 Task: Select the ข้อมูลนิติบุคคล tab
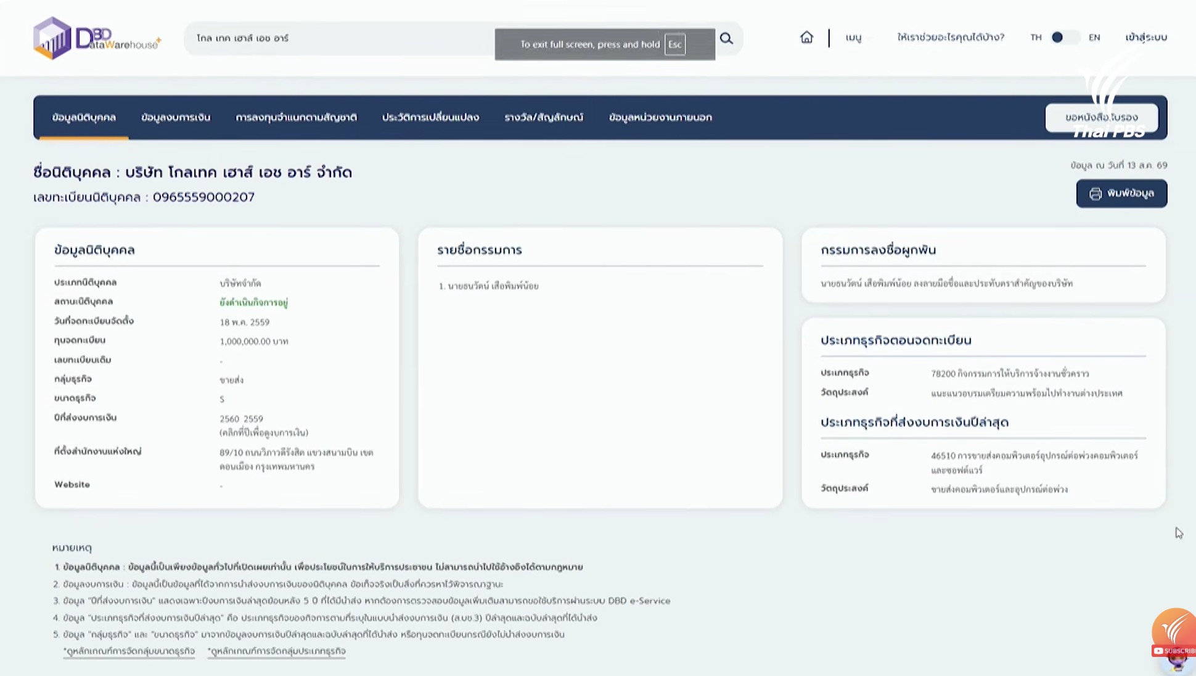[x=84, y=117]
